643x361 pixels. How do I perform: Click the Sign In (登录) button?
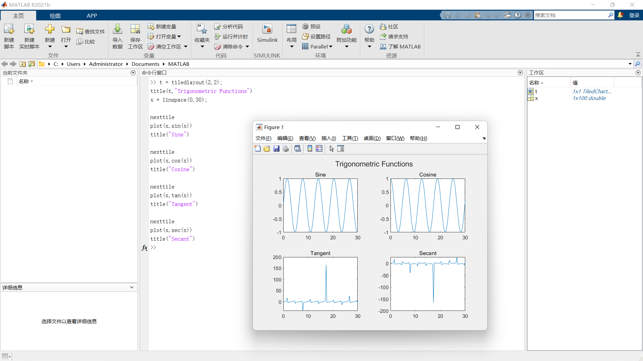(634, 15)
